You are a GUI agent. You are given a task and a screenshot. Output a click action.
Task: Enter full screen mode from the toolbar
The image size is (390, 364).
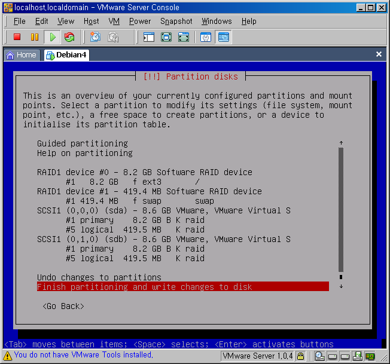[x=166, y=37]
